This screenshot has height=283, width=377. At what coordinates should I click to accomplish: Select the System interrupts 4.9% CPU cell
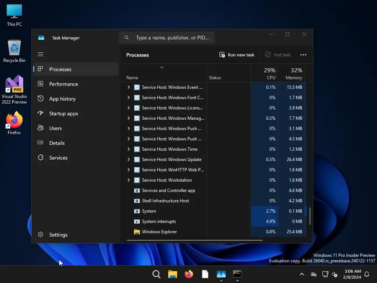[264, 221]
